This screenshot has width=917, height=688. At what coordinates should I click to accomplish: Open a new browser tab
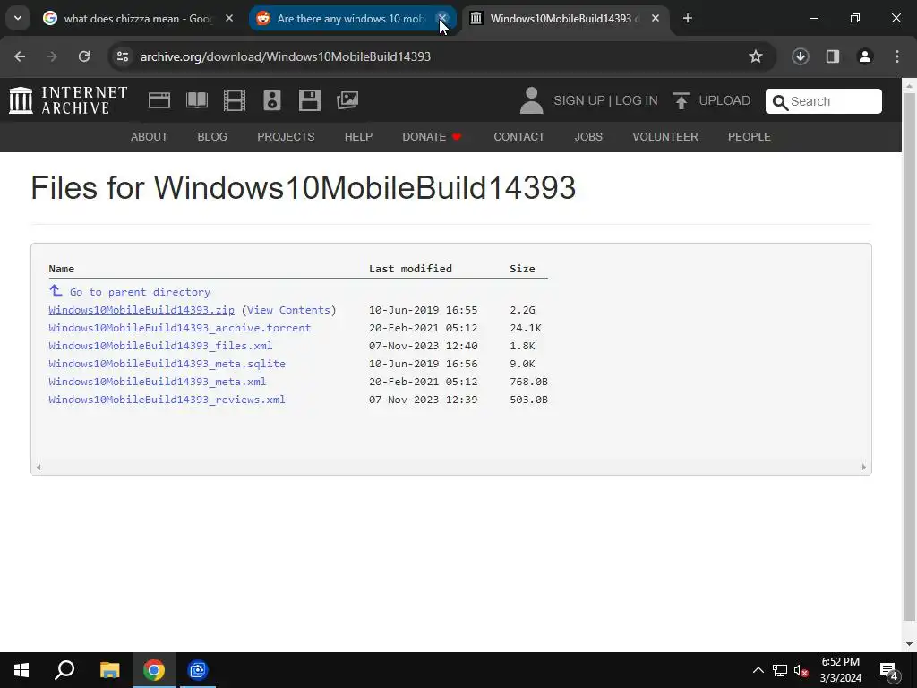pyautogui.click(x=687, y=18)
